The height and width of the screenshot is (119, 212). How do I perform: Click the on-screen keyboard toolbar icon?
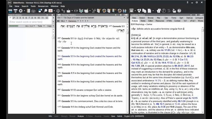[33, 11]
